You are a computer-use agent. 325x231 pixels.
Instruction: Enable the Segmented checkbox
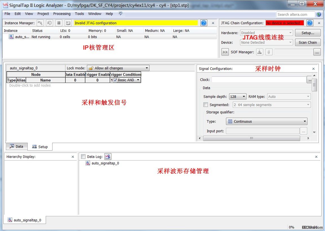(206, 105)
